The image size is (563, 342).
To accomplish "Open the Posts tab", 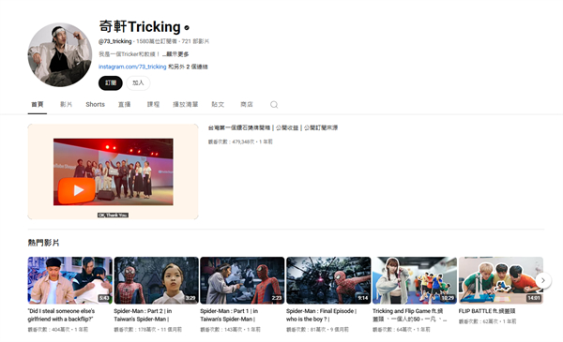I will click(218, 104).
